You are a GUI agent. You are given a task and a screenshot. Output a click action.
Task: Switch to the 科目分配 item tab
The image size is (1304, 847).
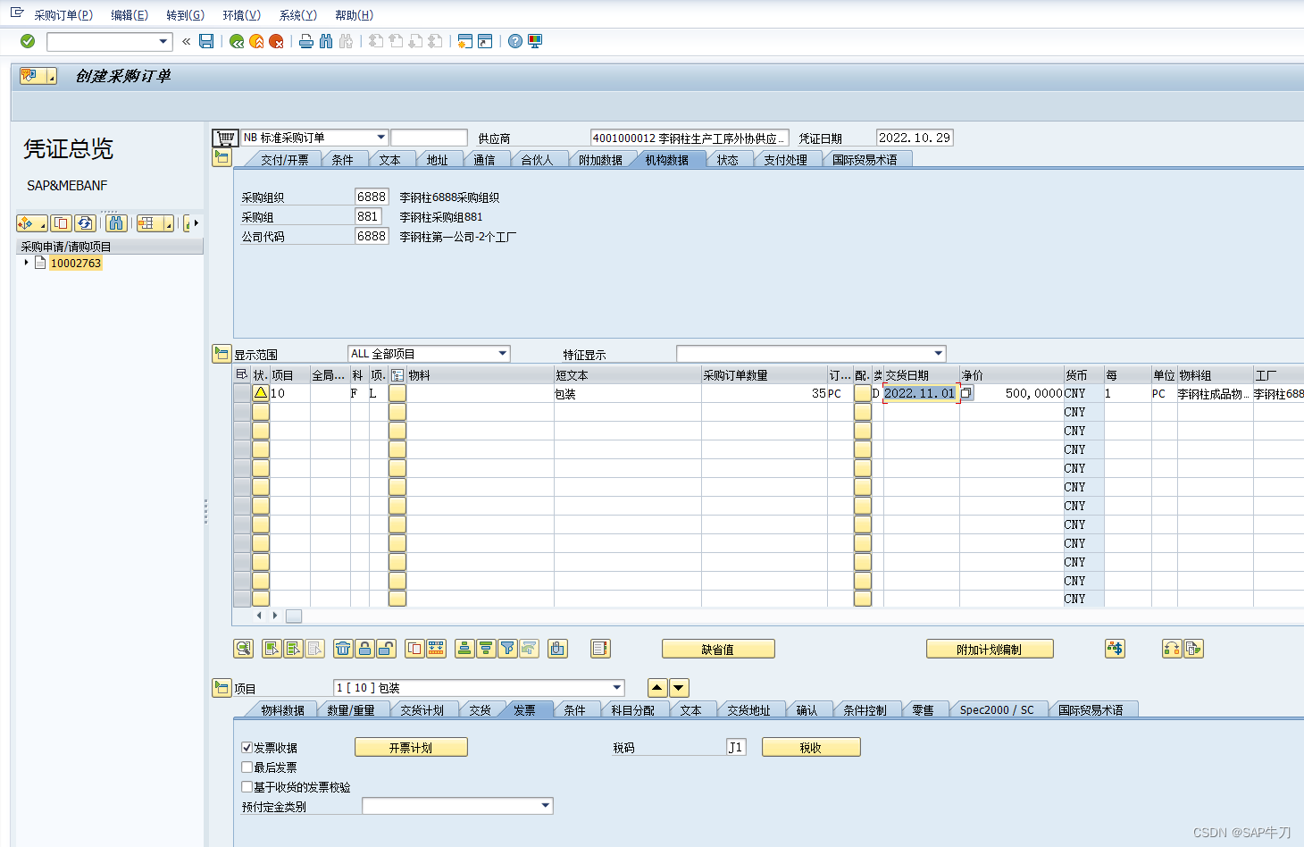(633, 710)
